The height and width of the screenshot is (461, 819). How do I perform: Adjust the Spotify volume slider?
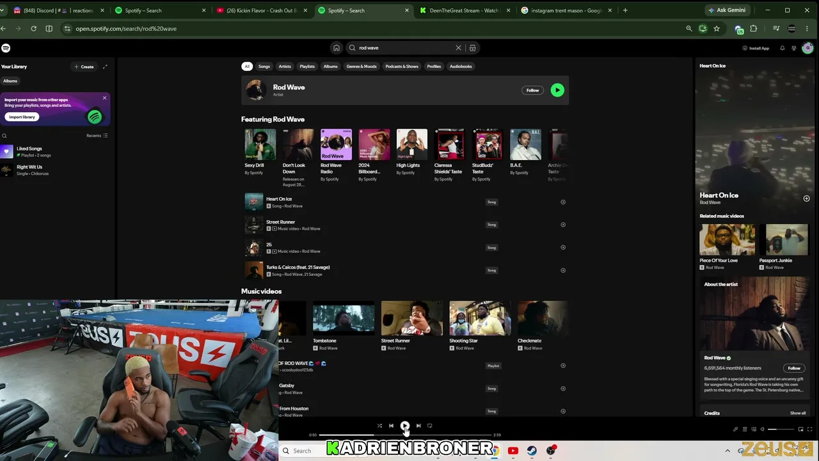click(781, 429)
